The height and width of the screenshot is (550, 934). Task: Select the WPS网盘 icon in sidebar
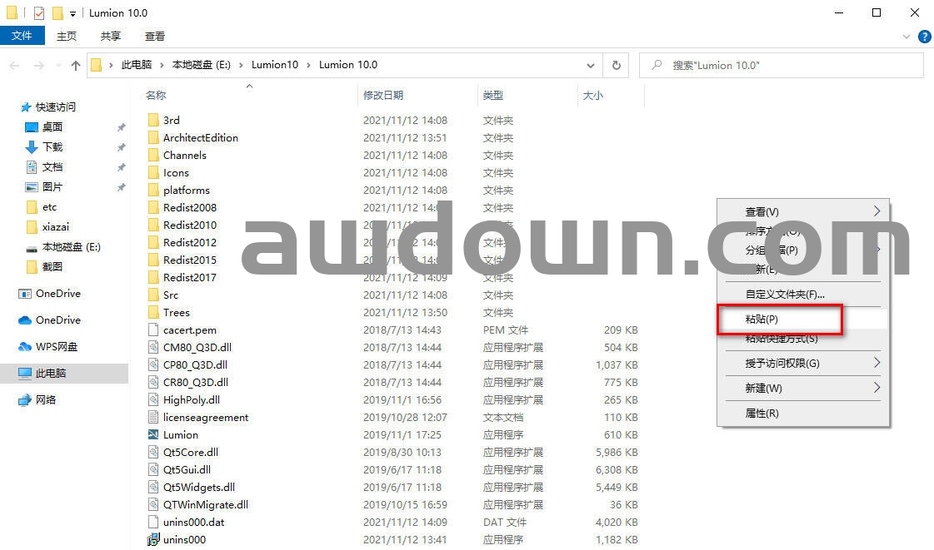point(25,347)
